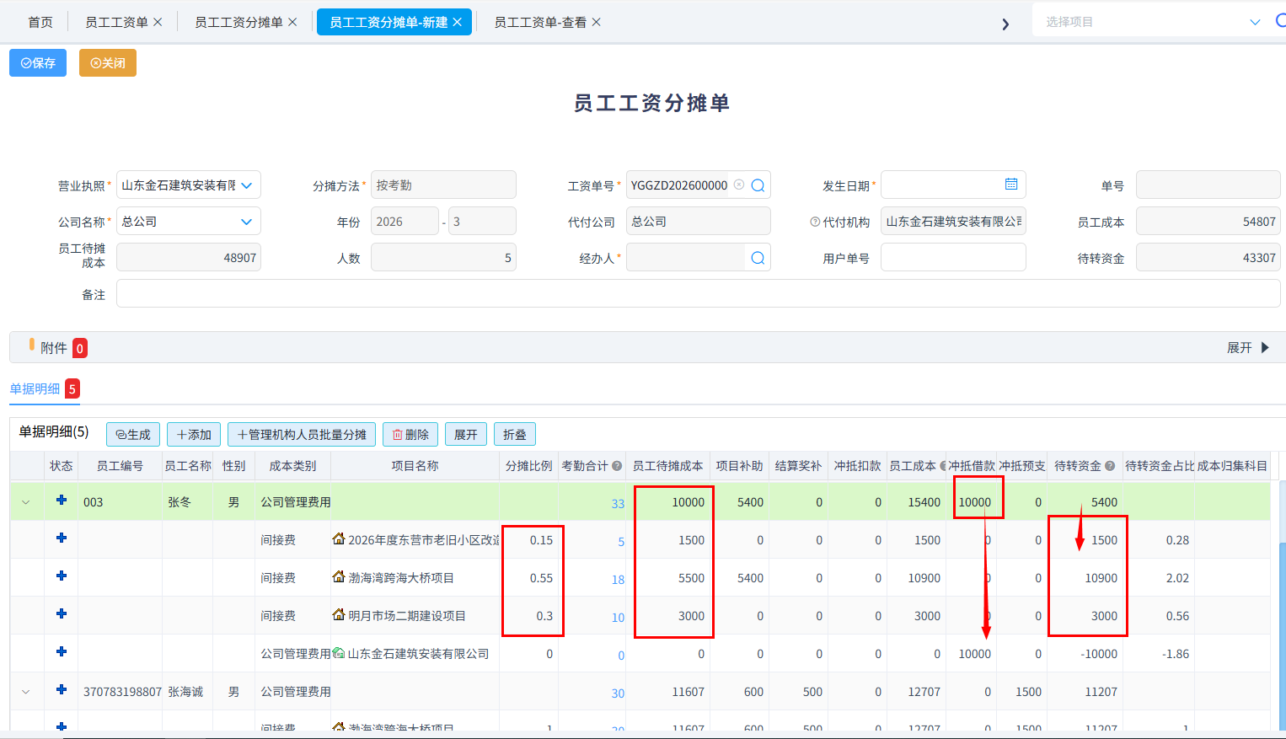The image size is (1286, 739).
Task: Click the search icon in 工资单号 field
Action: pos(758,185)
